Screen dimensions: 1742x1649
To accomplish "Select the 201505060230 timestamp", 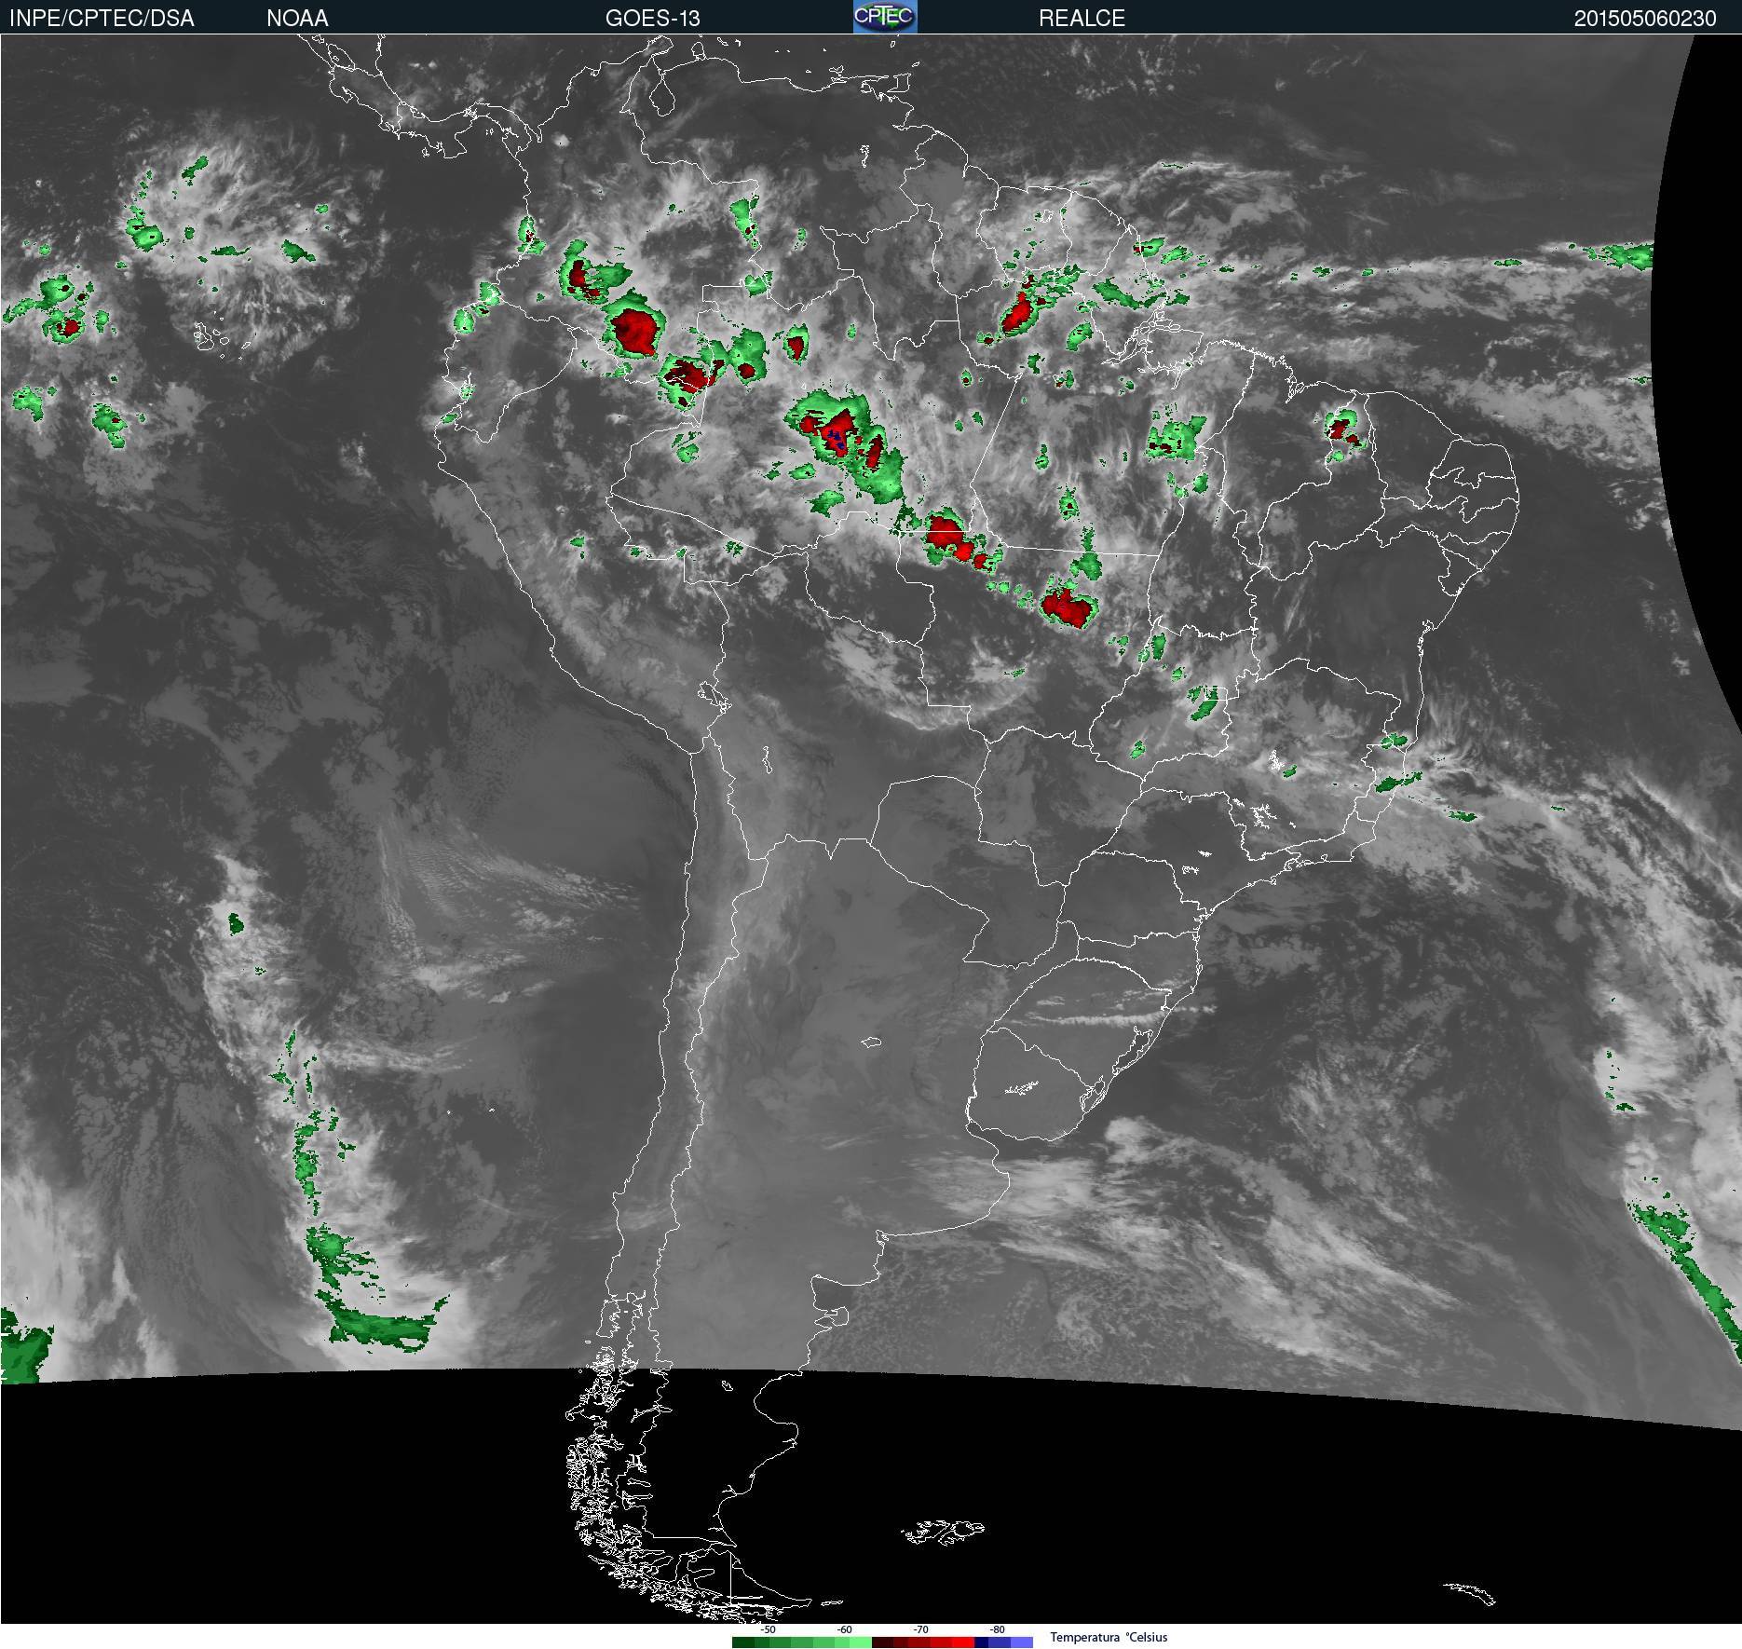I will [x=1645, y=19].
